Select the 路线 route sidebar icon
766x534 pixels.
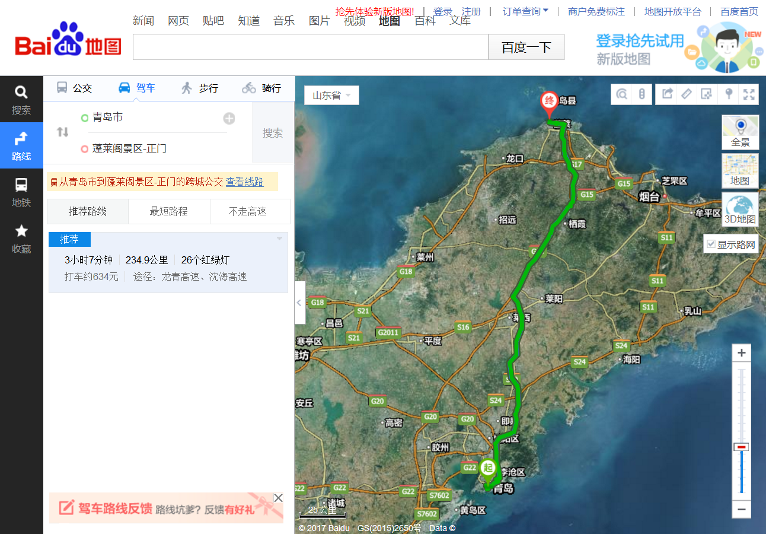point(21,145)
